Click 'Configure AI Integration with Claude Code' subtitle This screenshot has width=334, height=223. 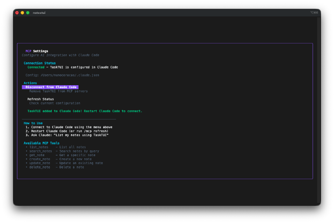point(60,55)
